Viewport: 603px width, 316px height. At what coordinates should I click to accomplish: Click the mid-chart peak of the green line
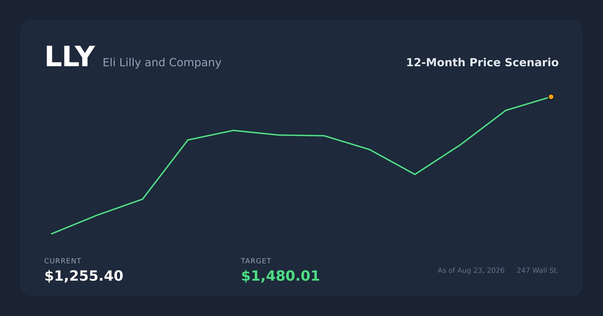pyautogui.click(x=233, y=131)
